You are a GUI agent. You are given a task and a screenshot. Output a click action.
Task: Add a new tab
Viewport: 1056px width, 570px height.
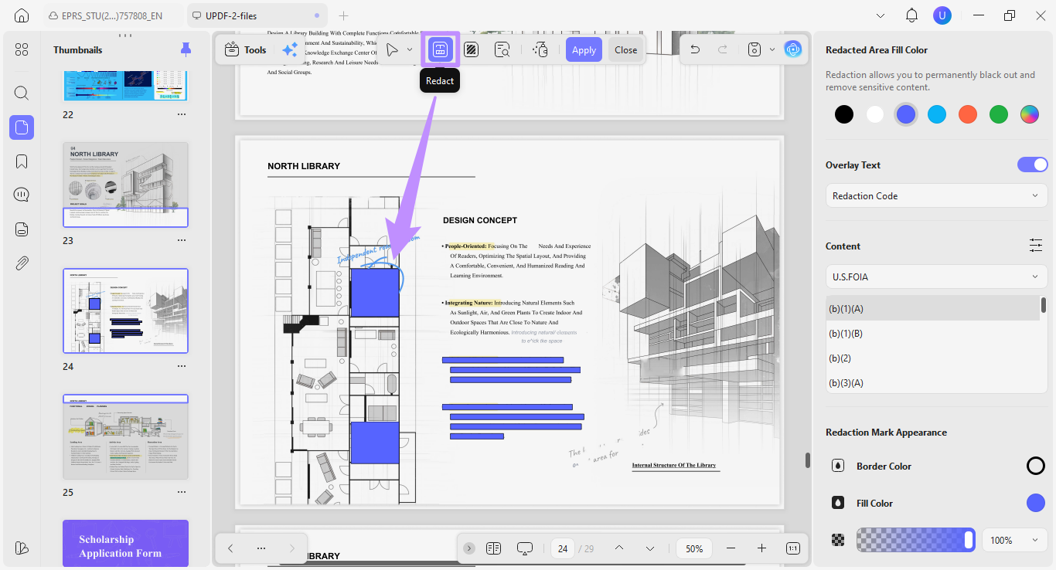point(344,15)
